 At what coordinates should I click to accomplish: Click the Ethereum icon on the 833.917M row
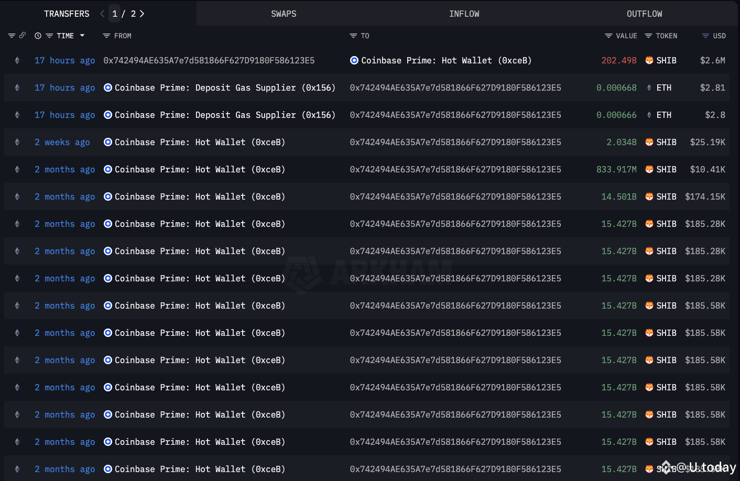tap(17, 169)
